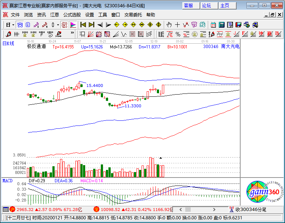Screen dimensions: 285x223
Task: Select the hand pan tool
Action: click(x=169, y=25)
